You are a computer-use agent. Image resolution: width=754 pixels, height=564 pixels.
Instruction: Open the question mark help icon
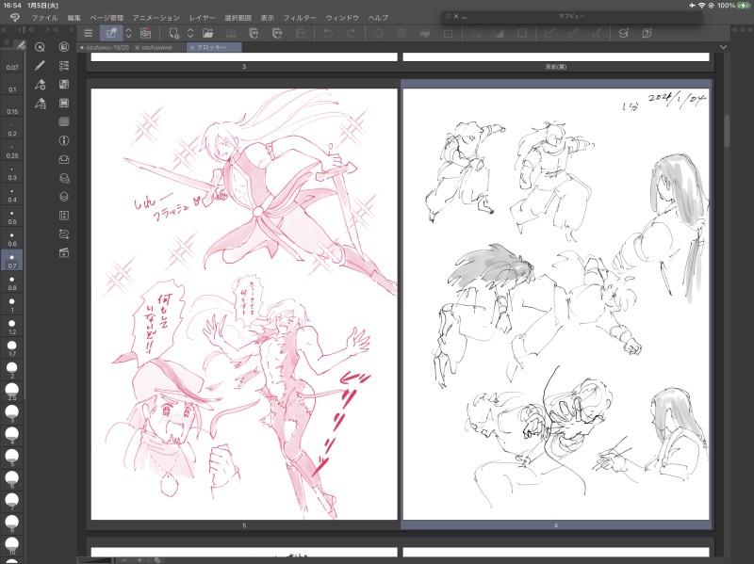(647, 33)
